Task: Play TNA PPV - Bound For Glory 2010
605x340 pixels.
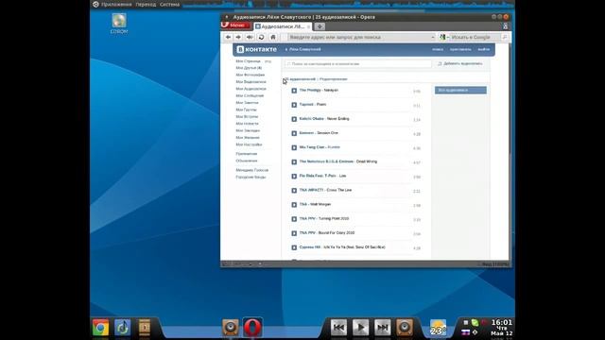Action: coord(294,233)
